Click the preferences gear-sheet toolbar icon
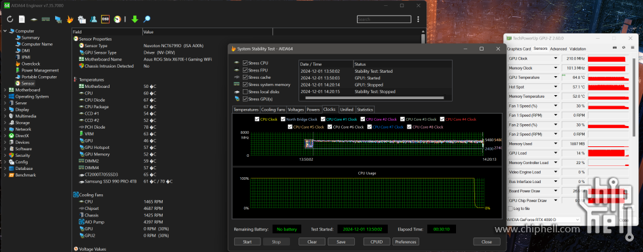 click(x=81, y=19)
